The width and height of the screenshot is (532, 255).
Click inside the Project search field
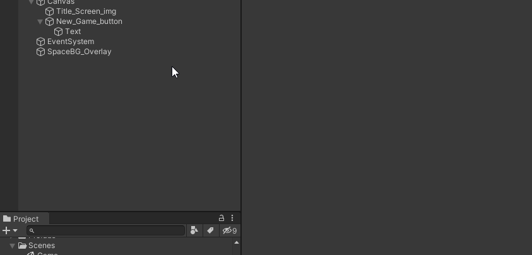tap(106, 230)
